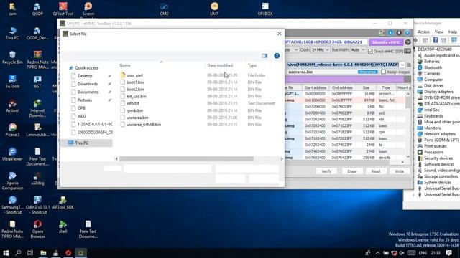The image size is (460, 258).
Task: Open Task View from the taskbar
Action: pyautogui.click(x=30, y=253)
